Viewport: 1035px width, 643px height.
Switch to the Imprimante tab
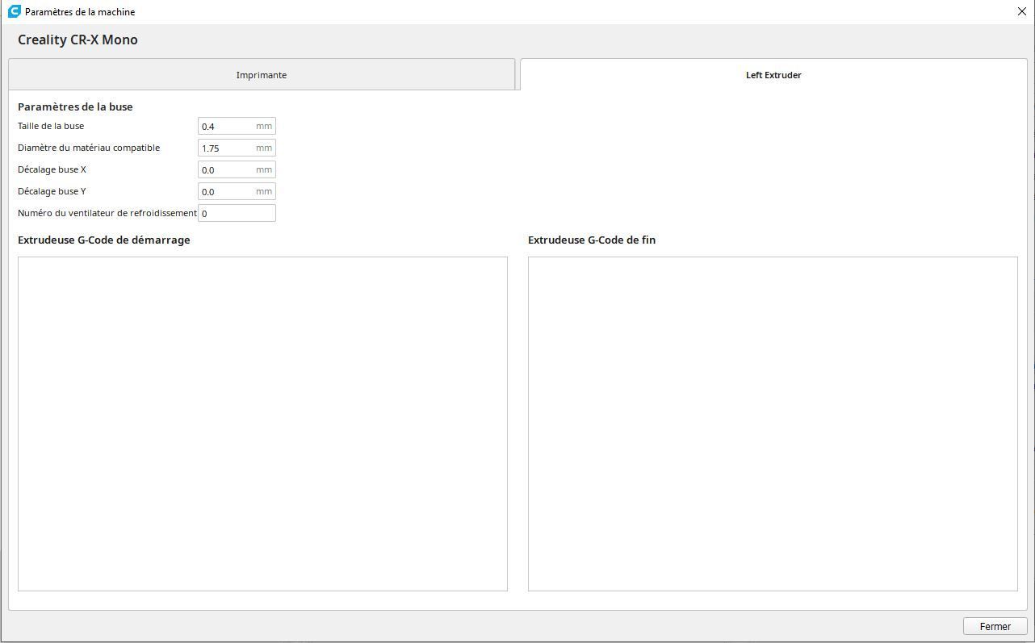tap(261, 74)
